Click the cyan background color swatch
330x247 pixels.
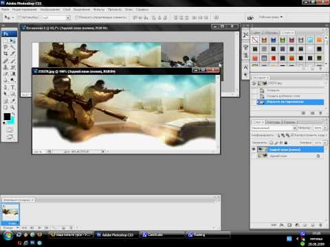[x=12, y=121]
